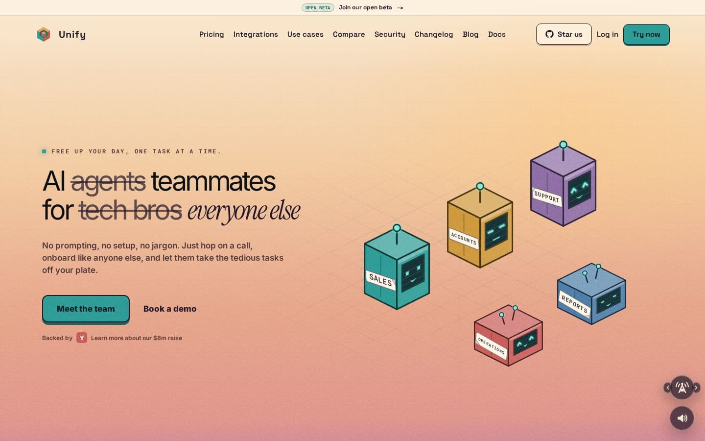Click the Unify cube logo icon
Viewport: 705px width, 441px height.
click(x=44, y=34)
